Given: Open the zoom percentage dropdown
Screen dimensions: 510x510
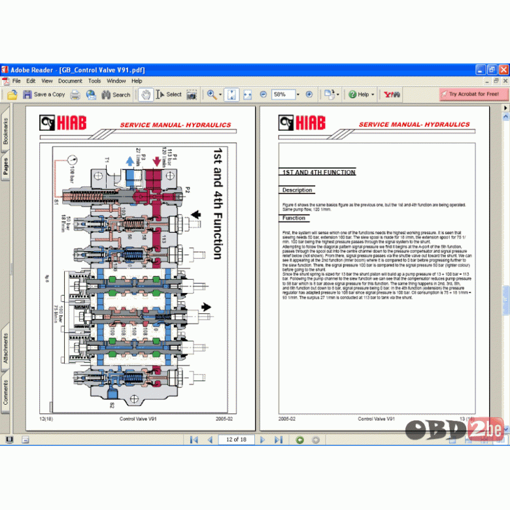Looking at the screenshot, I should tap(298, 94).
